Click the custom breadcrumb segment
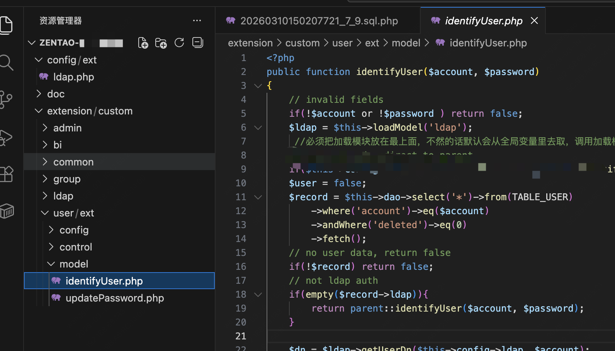Screen dimensions: 615x351 (302, 43)
